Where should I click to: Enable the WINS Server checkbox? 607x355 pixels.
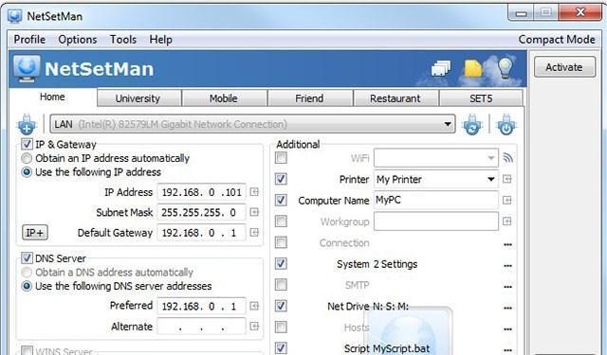coord(27,351)
